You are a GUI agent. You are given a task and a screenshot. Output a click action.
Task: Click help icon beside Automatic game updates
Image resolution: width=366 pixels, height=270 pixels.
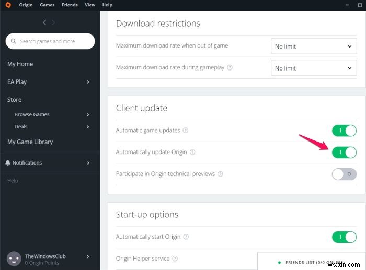click(186, 131)
